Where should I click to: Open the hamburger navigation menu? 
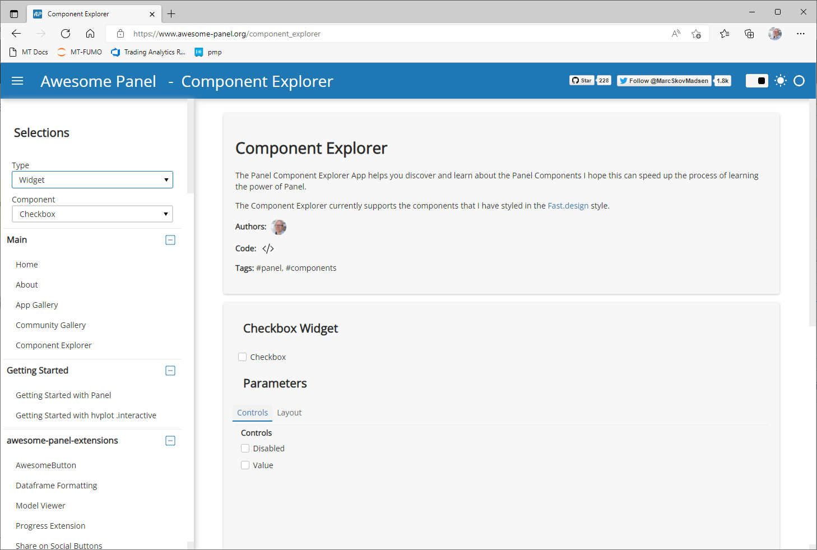pos(17,80)
